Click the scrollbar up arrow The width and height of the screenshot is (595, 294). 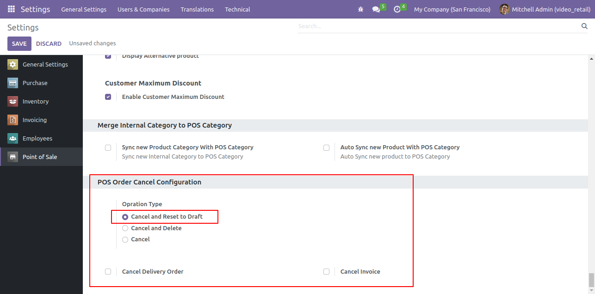point(591,59)
